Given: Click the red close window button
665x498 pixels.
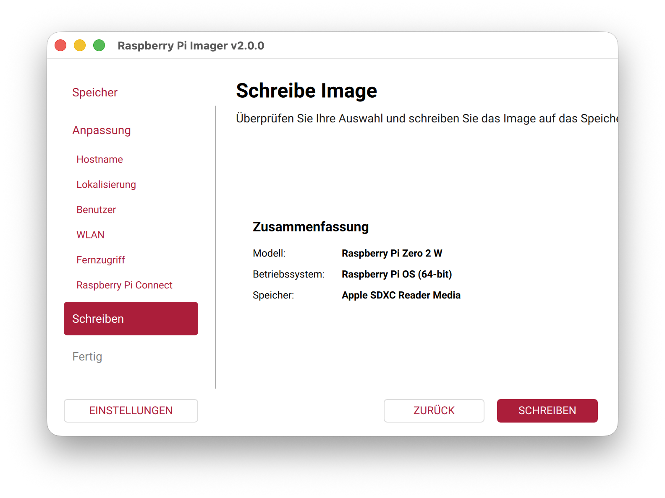Looking at the screenshot, I should [60, 45].
